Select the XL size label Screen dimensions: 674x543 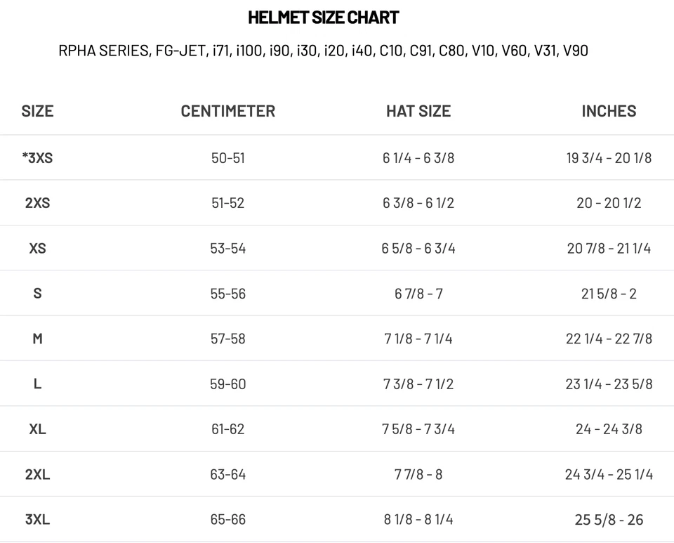tap(37, 429)
